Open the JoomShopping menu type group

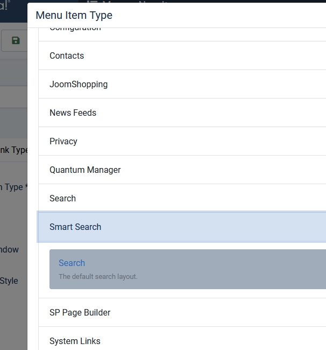click(x=79, y=85)
